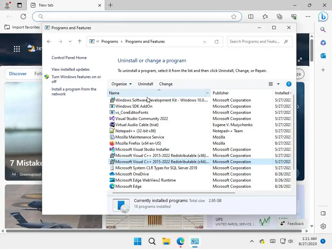This screenshot has width=332, height=249.
Task: Open Edge sidebar search icon
Action: (323, 30)
